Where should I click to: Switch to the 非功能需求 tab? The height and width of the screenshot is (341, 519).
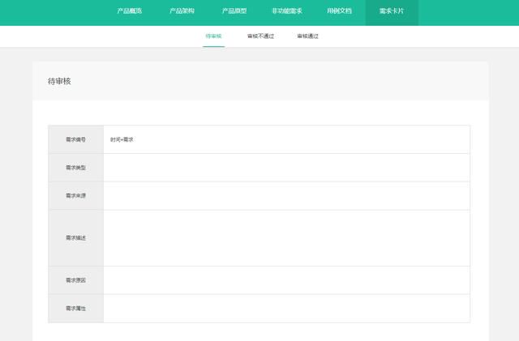click(x=286, y=11)
